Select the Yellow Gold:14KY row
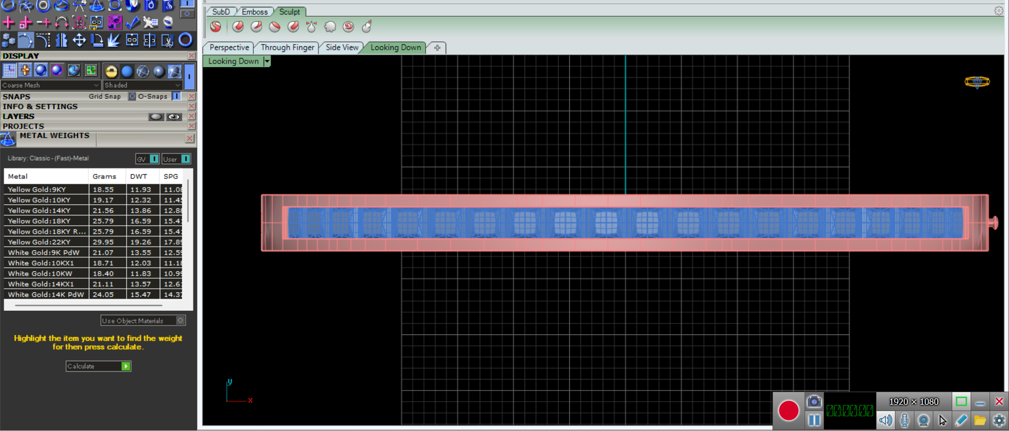The width and height of the screenshot is (1009, 431). [46, 211]
